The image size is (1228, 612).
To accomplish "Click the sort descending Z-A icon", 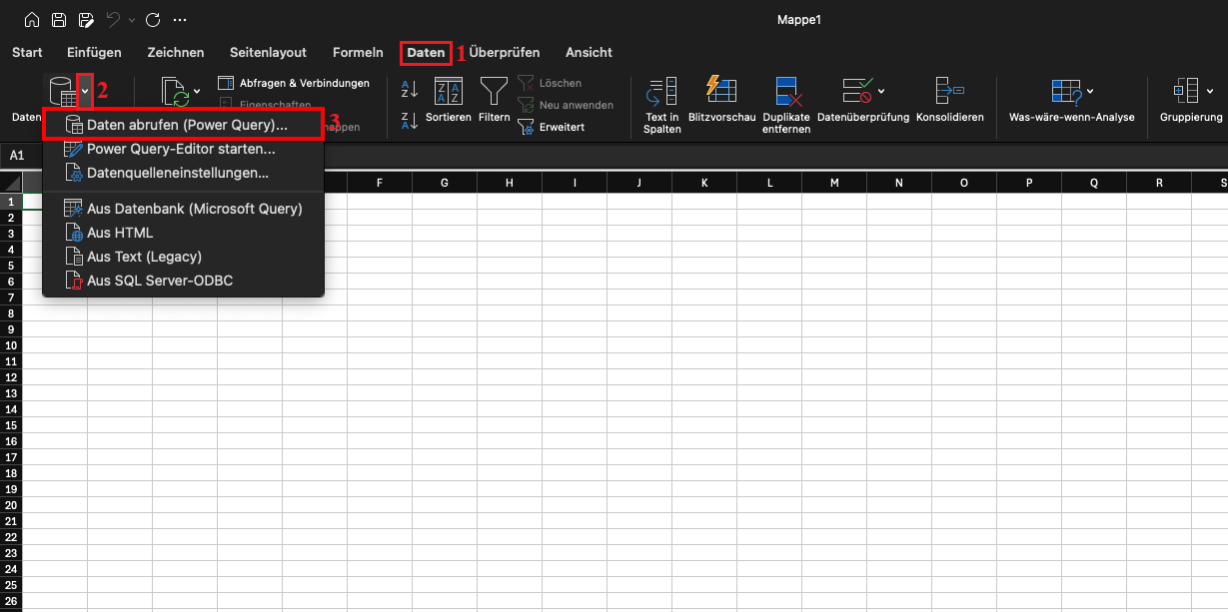I will pyautogui.click(x=409, y=121).
